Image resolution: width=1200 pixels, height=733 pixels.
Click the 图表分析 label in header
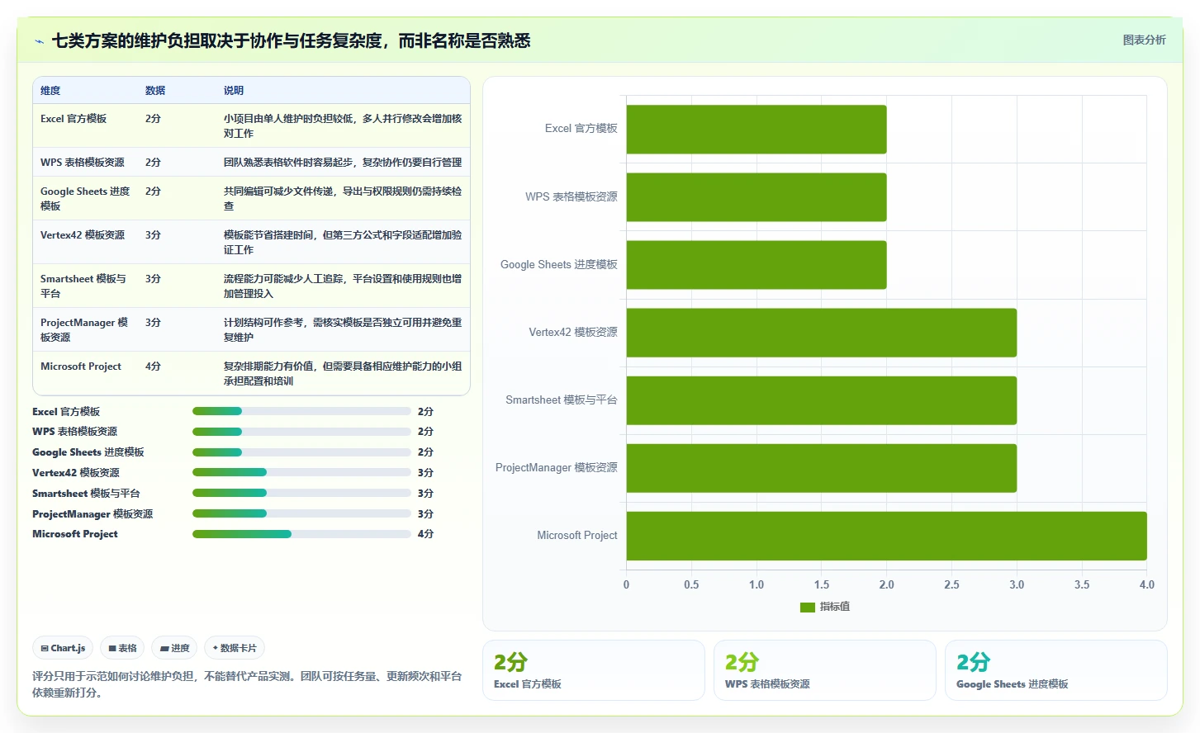pos(1144,40)
